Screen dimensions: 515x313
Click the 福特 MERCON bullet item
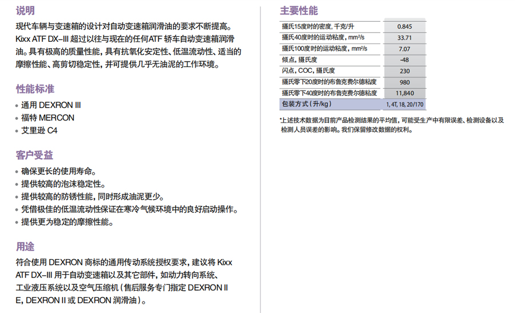point(47,118)
